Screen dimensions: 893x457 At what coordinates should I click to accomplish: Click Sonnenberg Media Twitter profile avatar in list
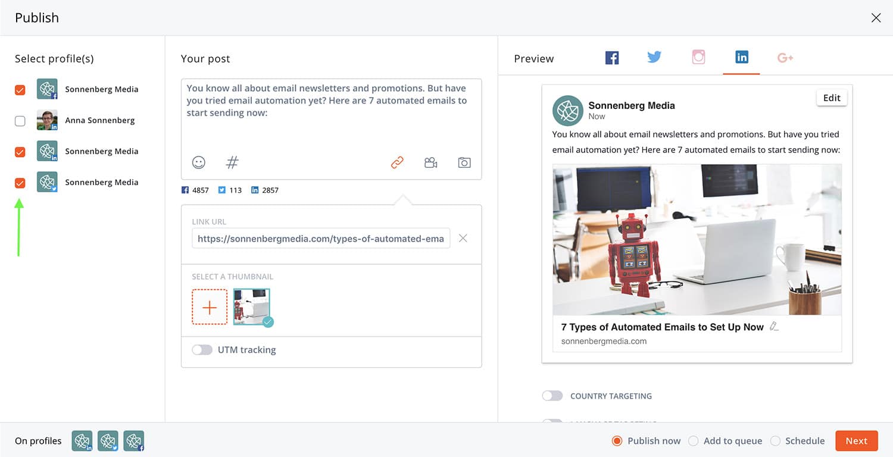coord(47,182)
